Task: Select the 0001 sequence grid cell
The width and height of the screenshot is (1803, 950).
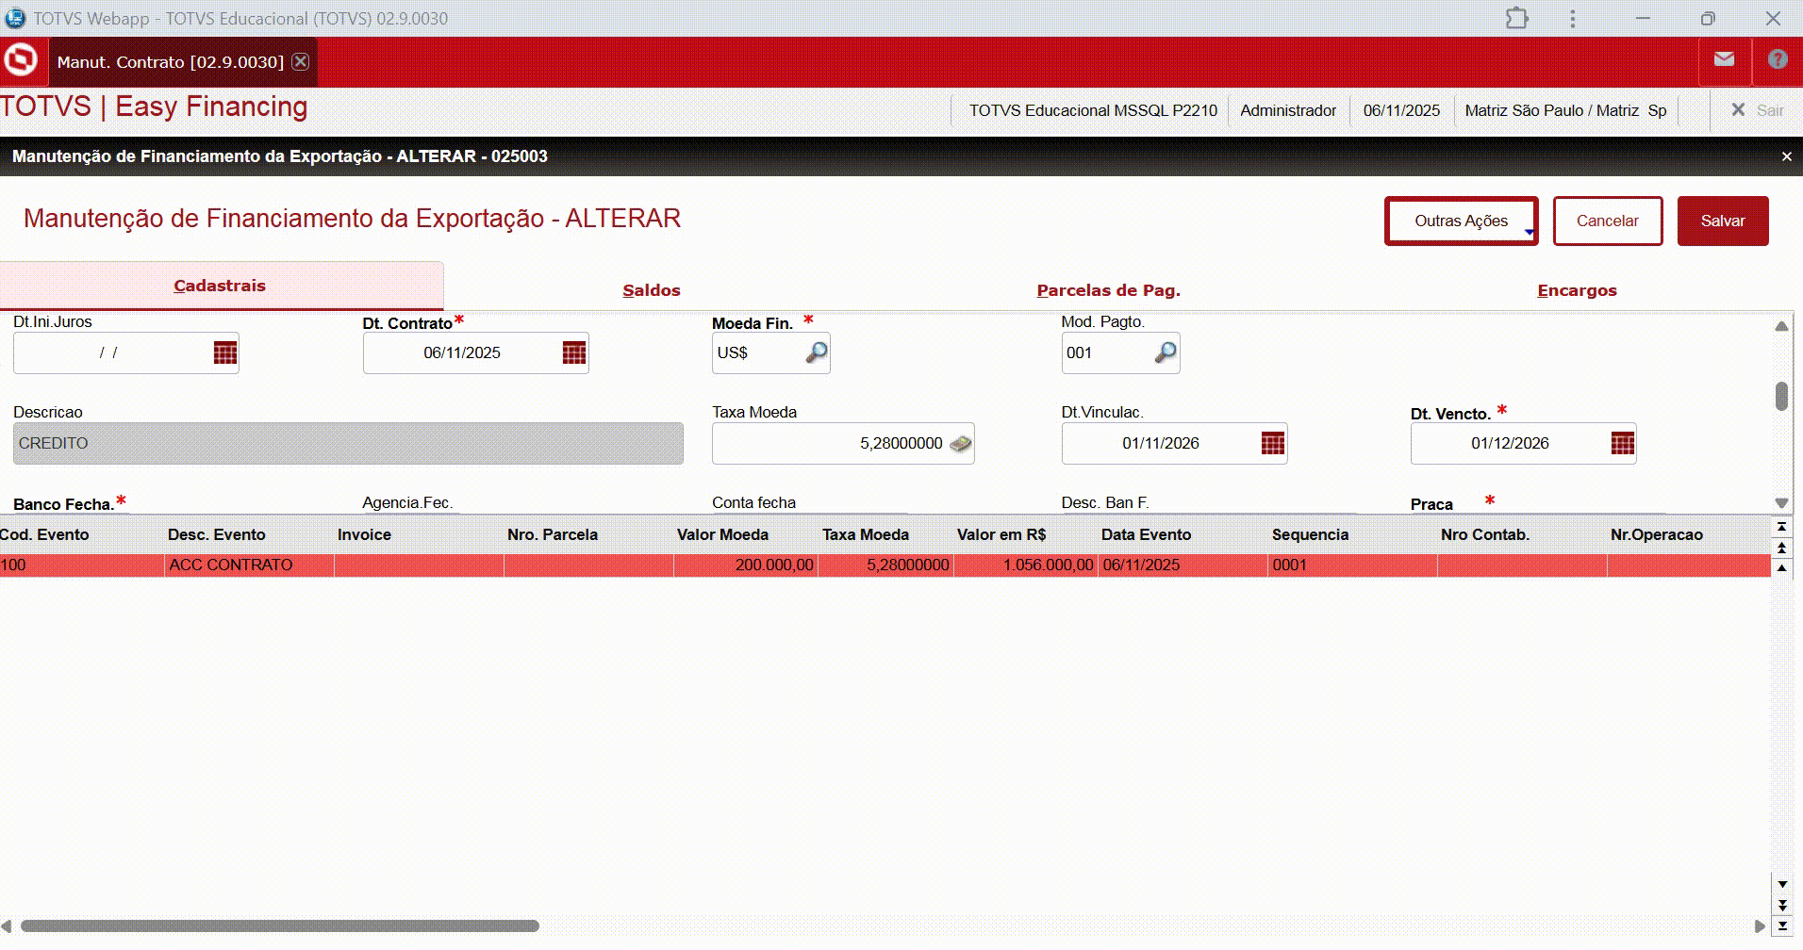Action: pos(1352,565)
